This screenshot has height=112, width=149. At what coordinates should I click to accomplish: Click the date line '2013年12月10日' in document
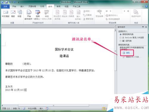click(x=15, y=90)
